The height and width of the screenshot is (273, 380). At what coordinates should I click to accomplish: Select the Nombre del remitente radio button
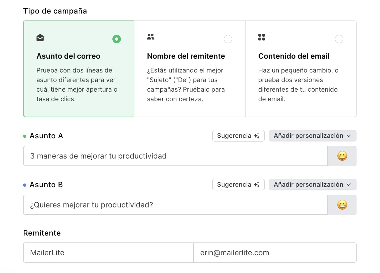point(228,39)
